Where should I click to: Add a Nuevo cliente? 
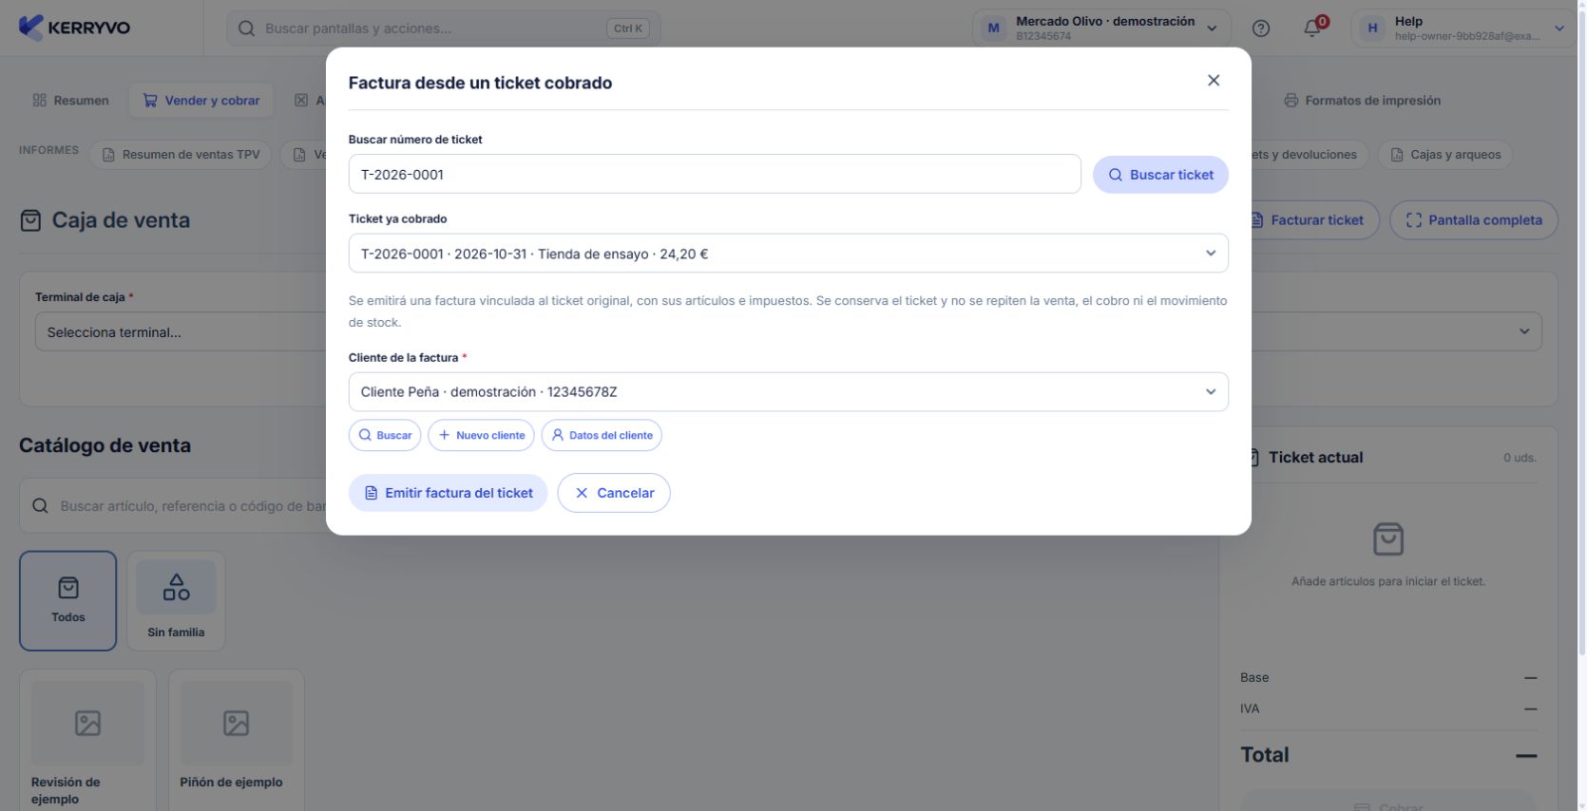(x=481, y=435)
